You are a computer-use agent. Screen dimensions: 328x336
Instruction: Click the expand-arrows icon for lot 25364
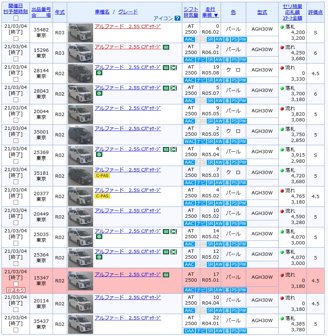[173, 252]
